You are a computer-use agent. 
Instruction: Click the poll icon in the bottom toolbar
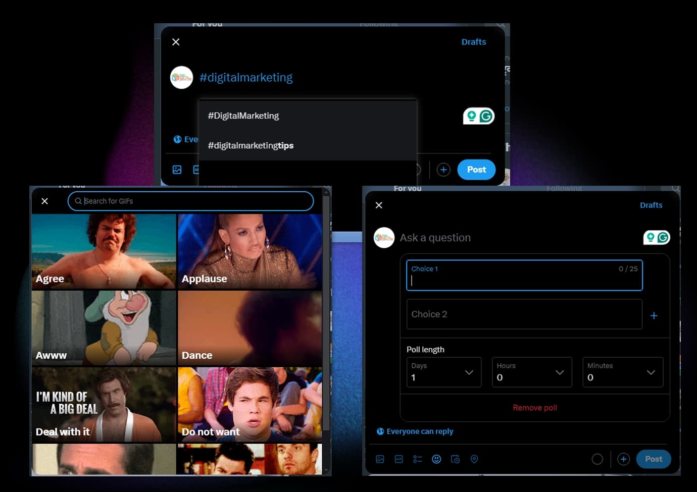(x=418, y=459)
